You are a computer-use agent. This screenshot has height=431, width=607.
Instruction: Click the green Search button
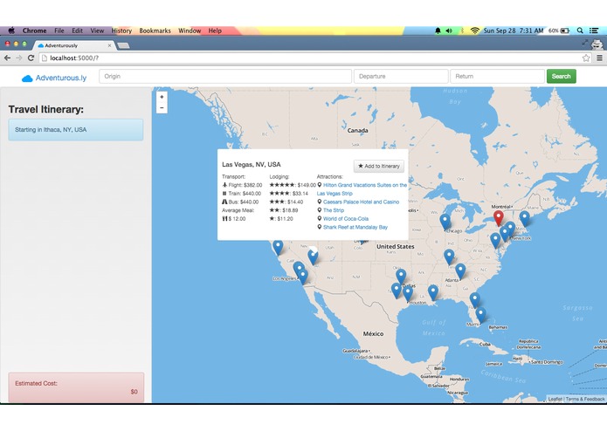562,76
